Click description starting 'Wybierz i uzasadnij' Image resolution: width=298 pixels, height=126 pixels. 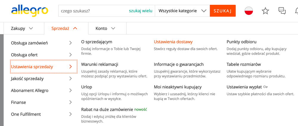[x=185, y=97]
